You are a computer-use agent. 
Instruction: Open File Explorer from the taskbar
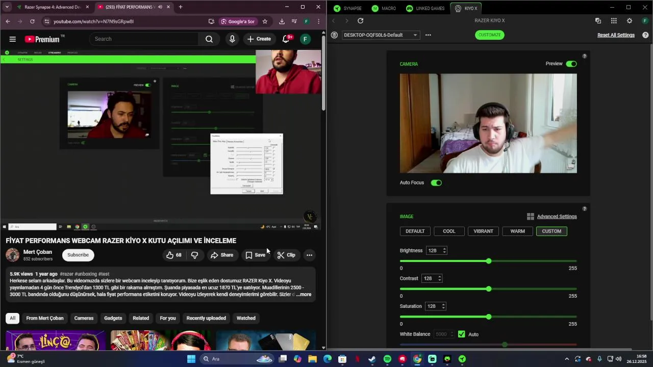click(312, 359)
